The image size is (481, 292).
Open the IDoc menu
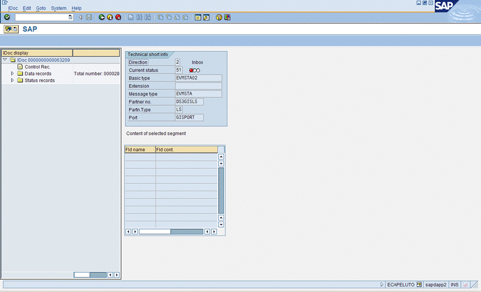pyautogui.click(x=13, y=8)
